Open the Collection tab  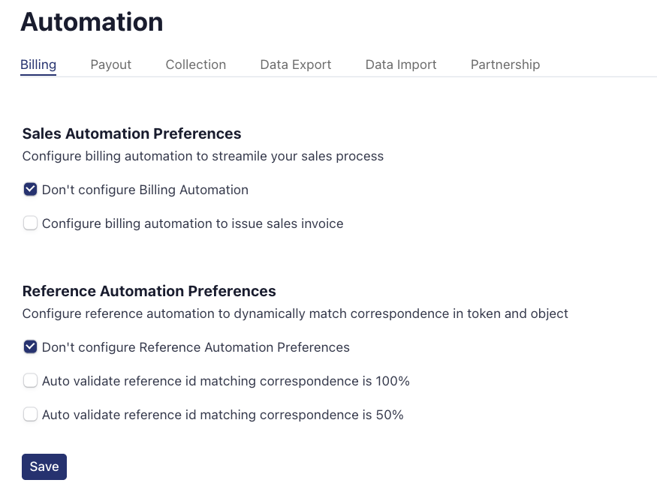click(195, 64)
